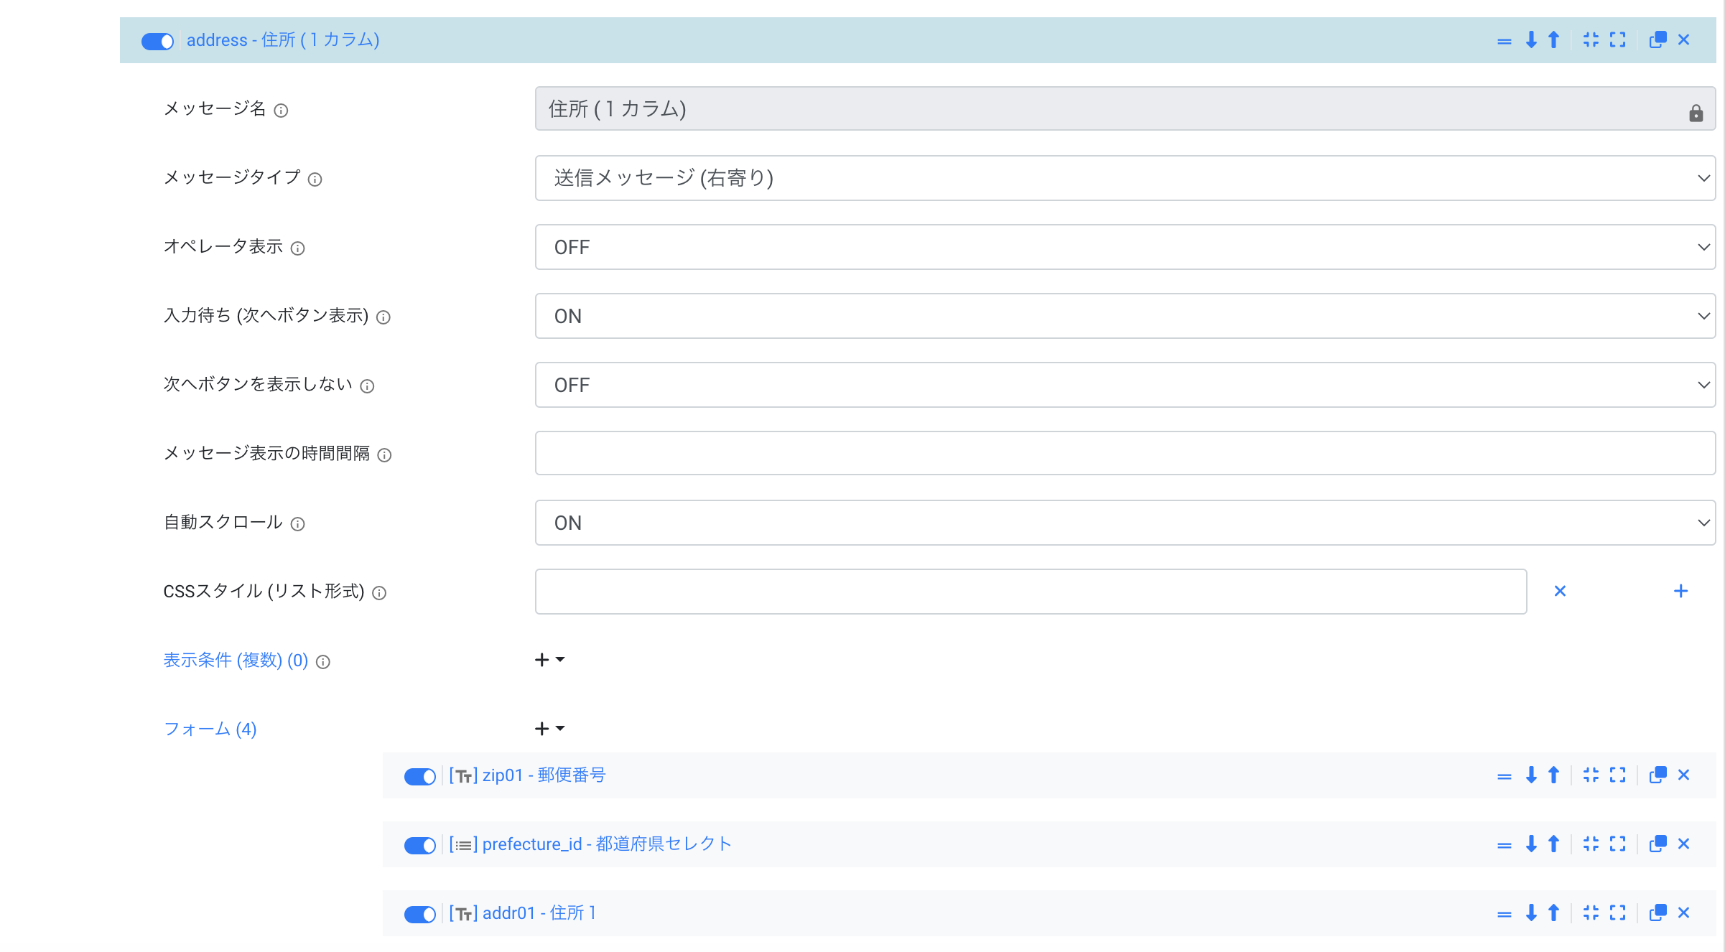The width and height of the screenshot is (1725, 952).
Task: Copy the prefecture_id form row
Action: 1657,844
